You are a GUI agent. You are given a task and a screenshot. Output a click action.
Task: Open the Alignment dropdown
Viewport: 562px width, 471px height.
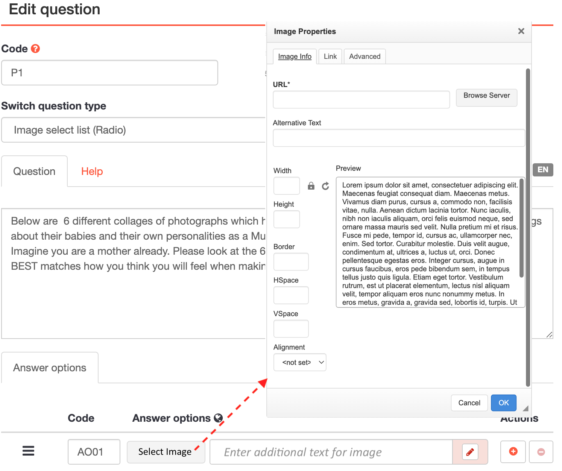300,362
